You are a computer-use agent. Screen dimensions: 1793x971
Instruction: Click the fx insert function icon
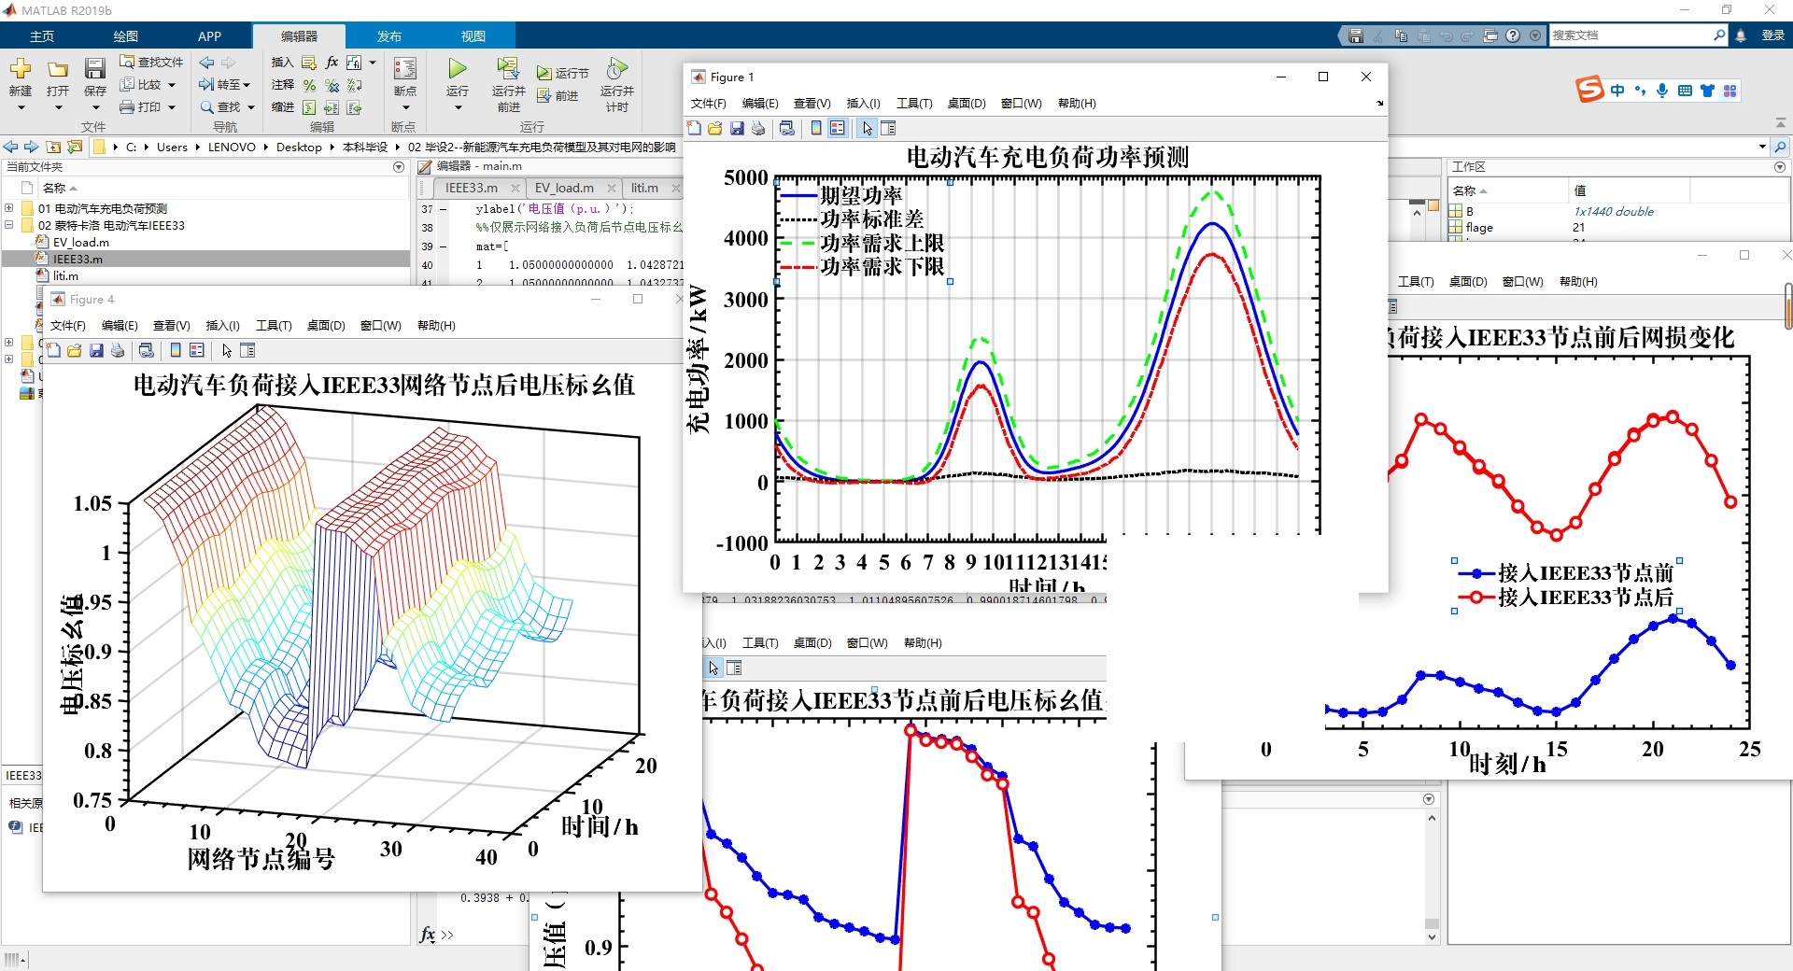tap(332, 62)
